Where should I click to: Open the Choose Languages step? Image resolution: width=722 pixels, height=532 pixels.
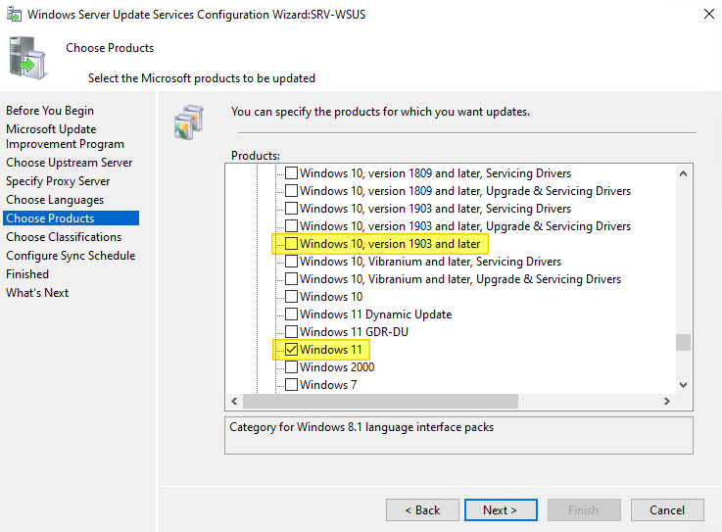click(55, 200)
